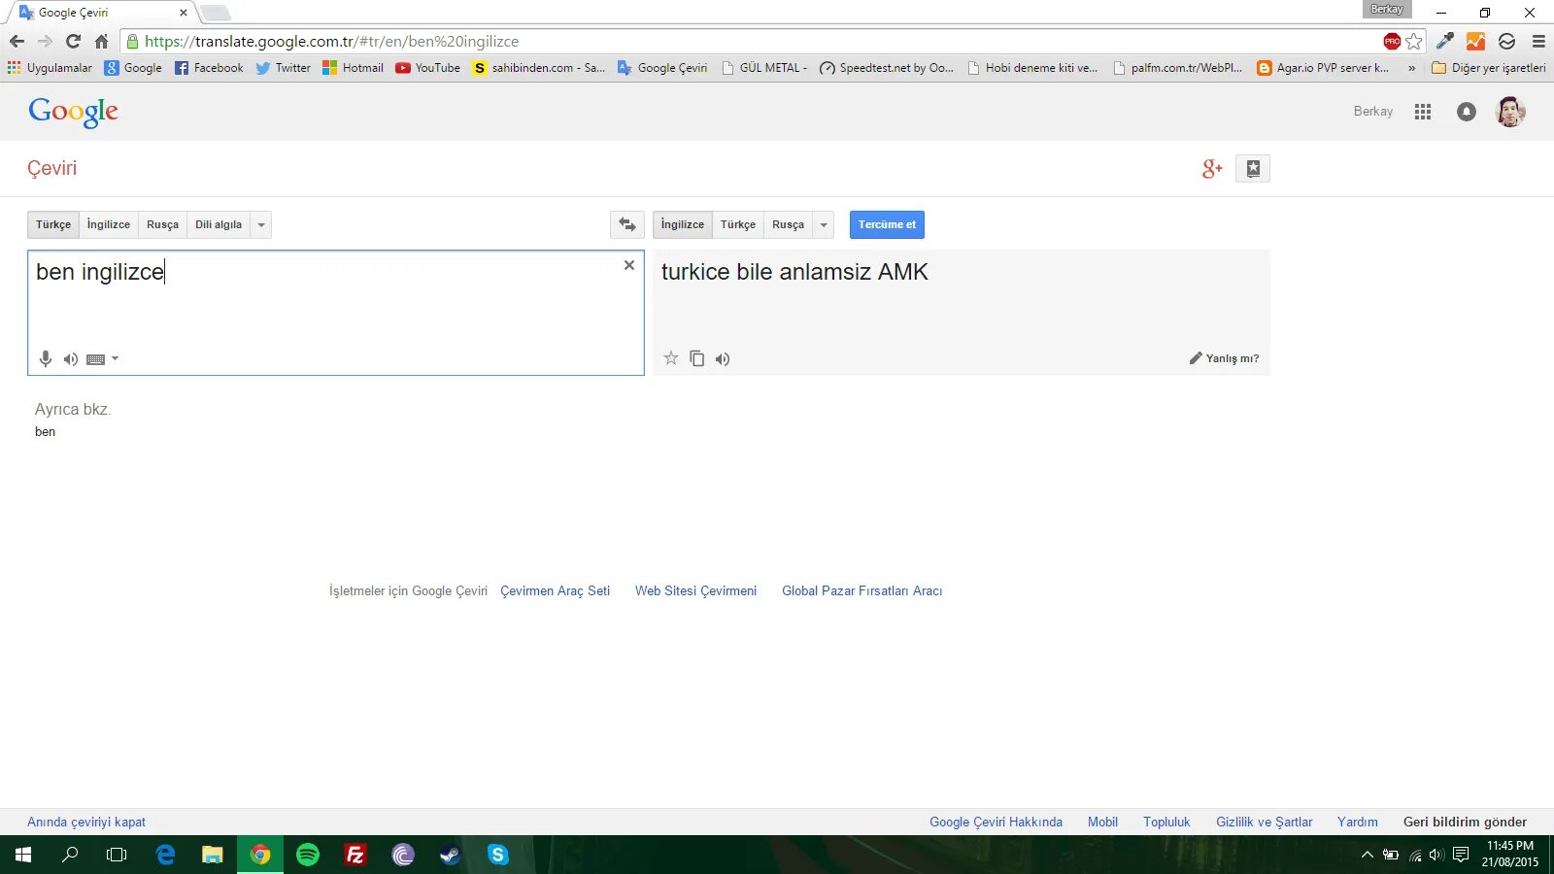Image resolution: width=1554 pixels, height=874 pixels.
Task: Open the Çevirmen Araç Seti link
Action: coord(555,590)
